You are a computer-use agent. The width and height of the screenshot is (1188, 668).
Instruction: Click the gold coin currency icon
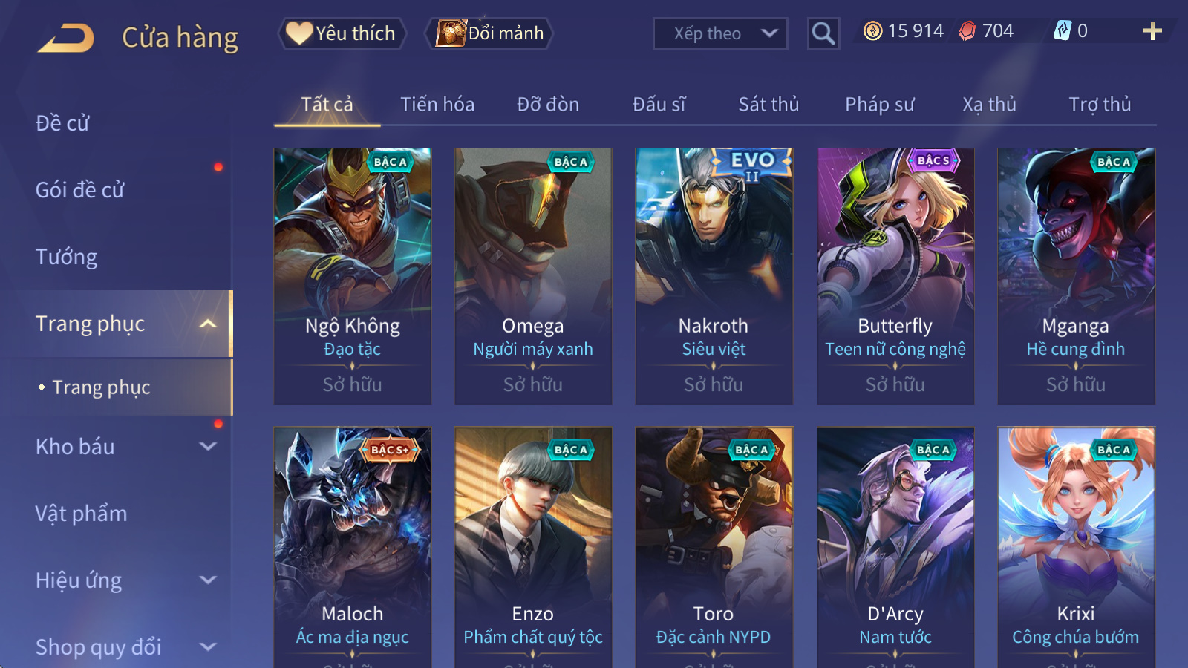point(873,30)
